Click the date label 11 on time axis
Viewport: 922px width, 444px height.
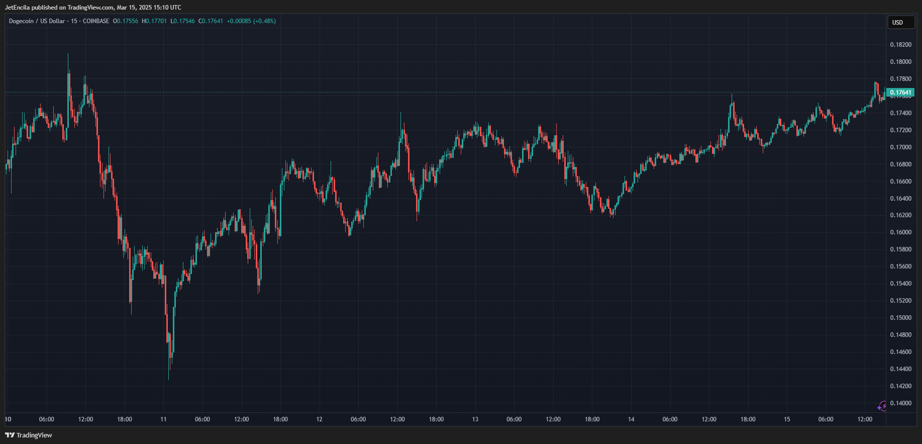tap(163, 419)
